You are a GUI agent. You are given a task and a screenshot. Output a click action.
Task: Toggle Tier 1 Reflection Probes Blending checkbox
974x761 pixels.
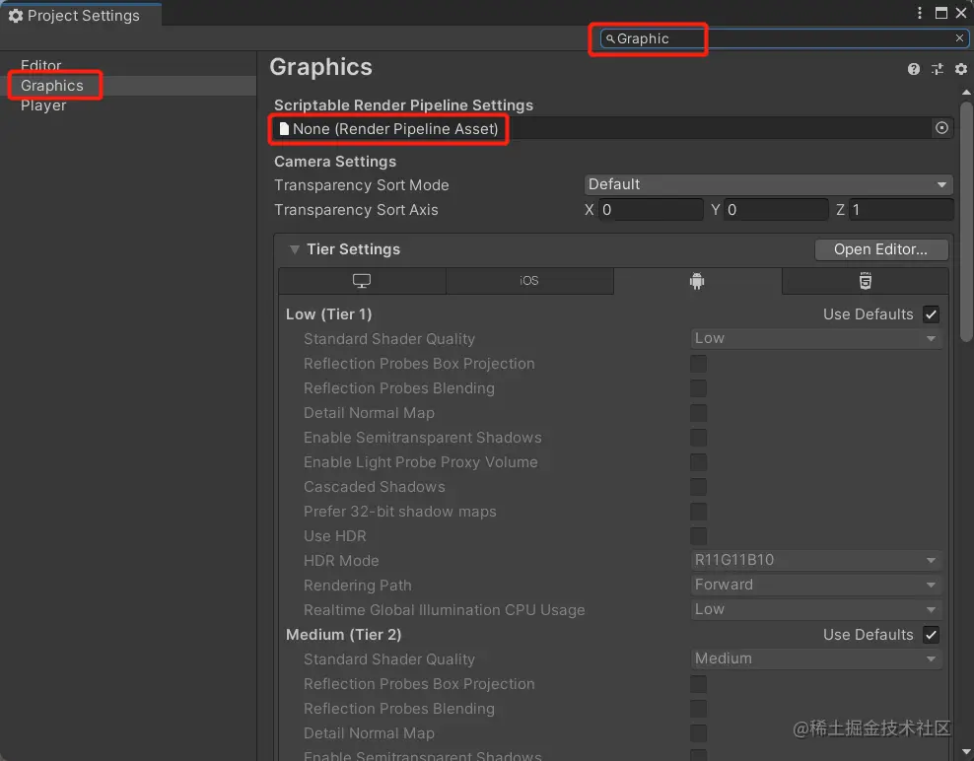pyautogui.click(x=698, y=388)
